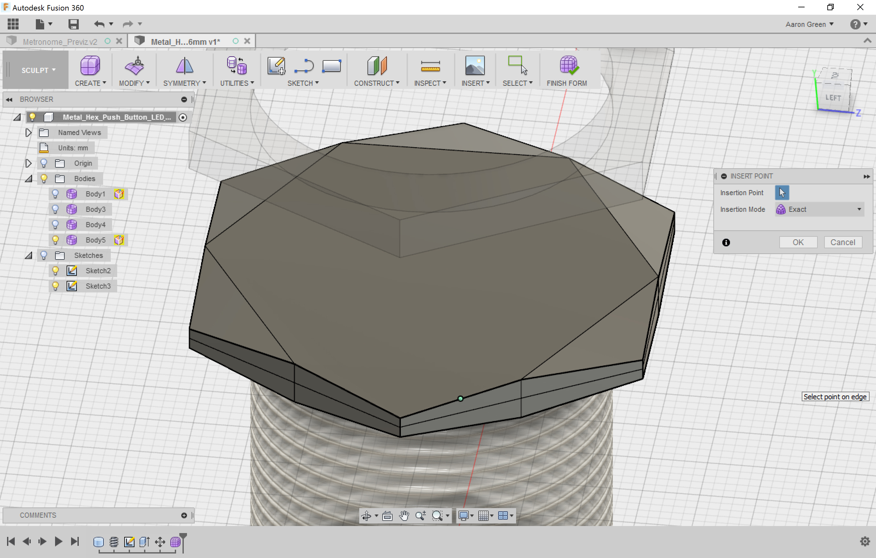Open the Create Form tool
Image resolution: width=876 pixels, height=558 pixels.
[x=90, y=70]
